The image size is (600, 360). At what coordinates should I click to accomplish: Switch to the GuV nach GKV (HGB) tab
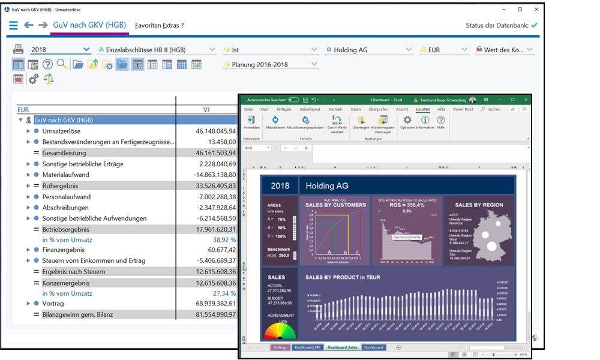coord(89,25)
